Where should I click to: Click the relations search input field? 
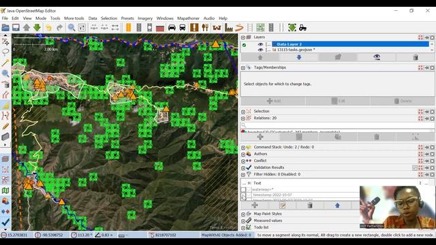(x=337, y=125)
